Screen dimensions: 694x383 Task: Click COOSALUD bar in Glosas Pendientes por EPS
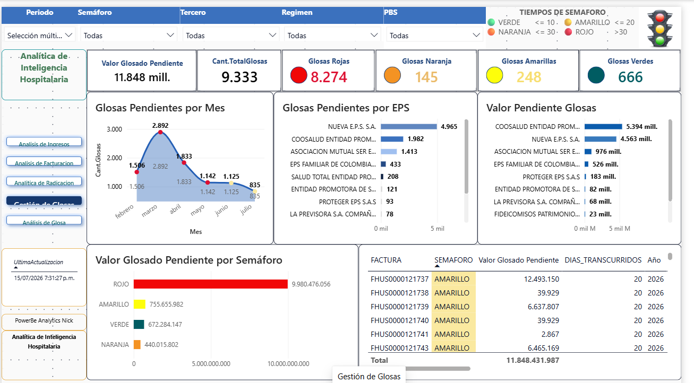pyautogui.click(x=392, y=139)
